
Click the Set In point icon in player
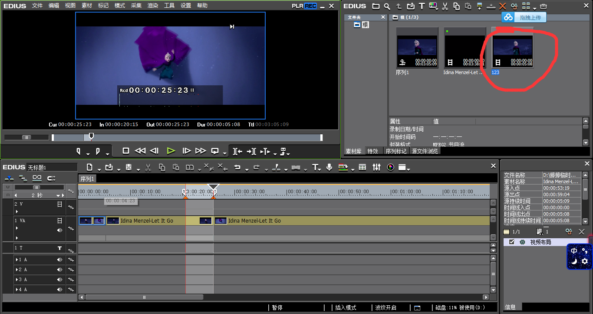click(79, 151)
